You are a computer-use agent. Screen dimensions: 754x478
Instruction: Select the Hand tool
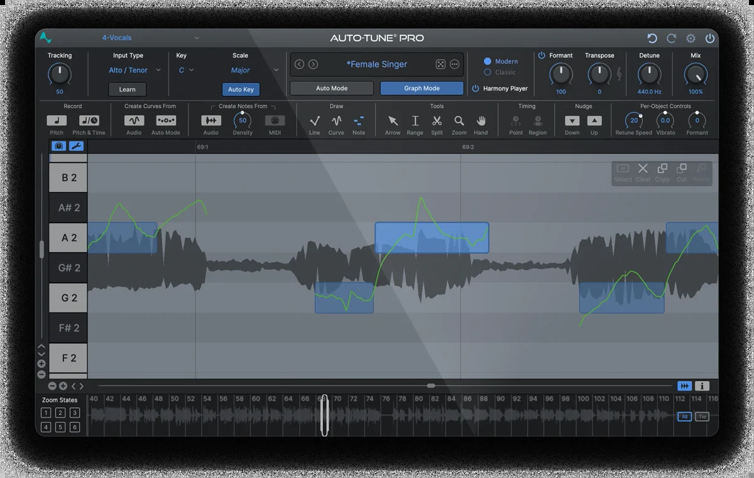(481, 120)
